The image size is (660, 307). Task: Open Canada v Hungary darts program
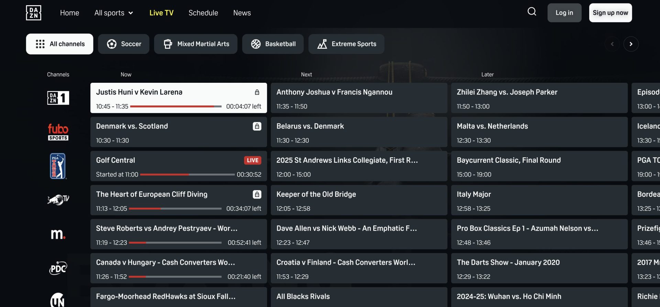[178, 268]
